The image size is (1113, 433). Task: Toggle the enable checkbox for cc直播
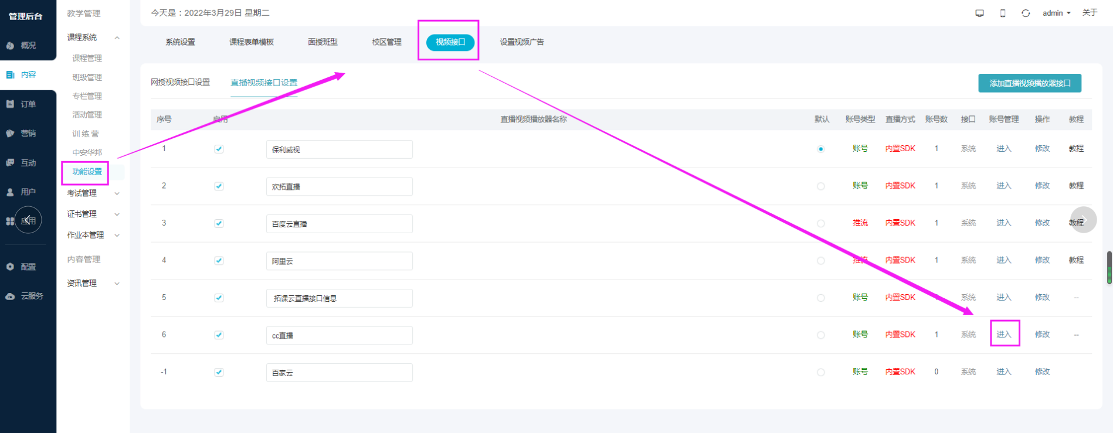[219, 335]
